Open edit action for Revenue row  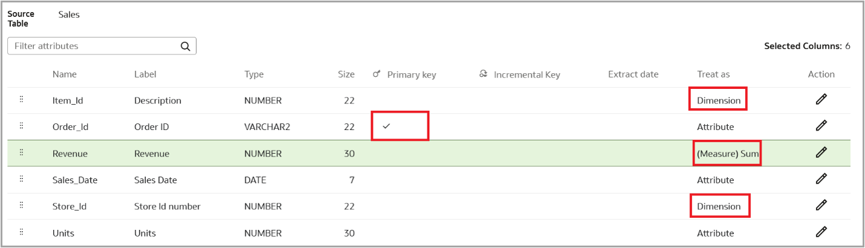pyautogui.click(x=821, y=153)
